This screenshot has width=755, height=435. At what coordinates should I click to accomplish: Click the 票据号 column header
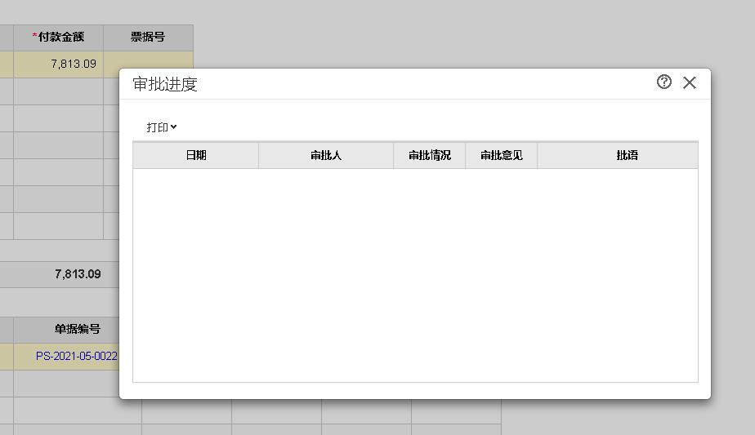coord(149,38)
